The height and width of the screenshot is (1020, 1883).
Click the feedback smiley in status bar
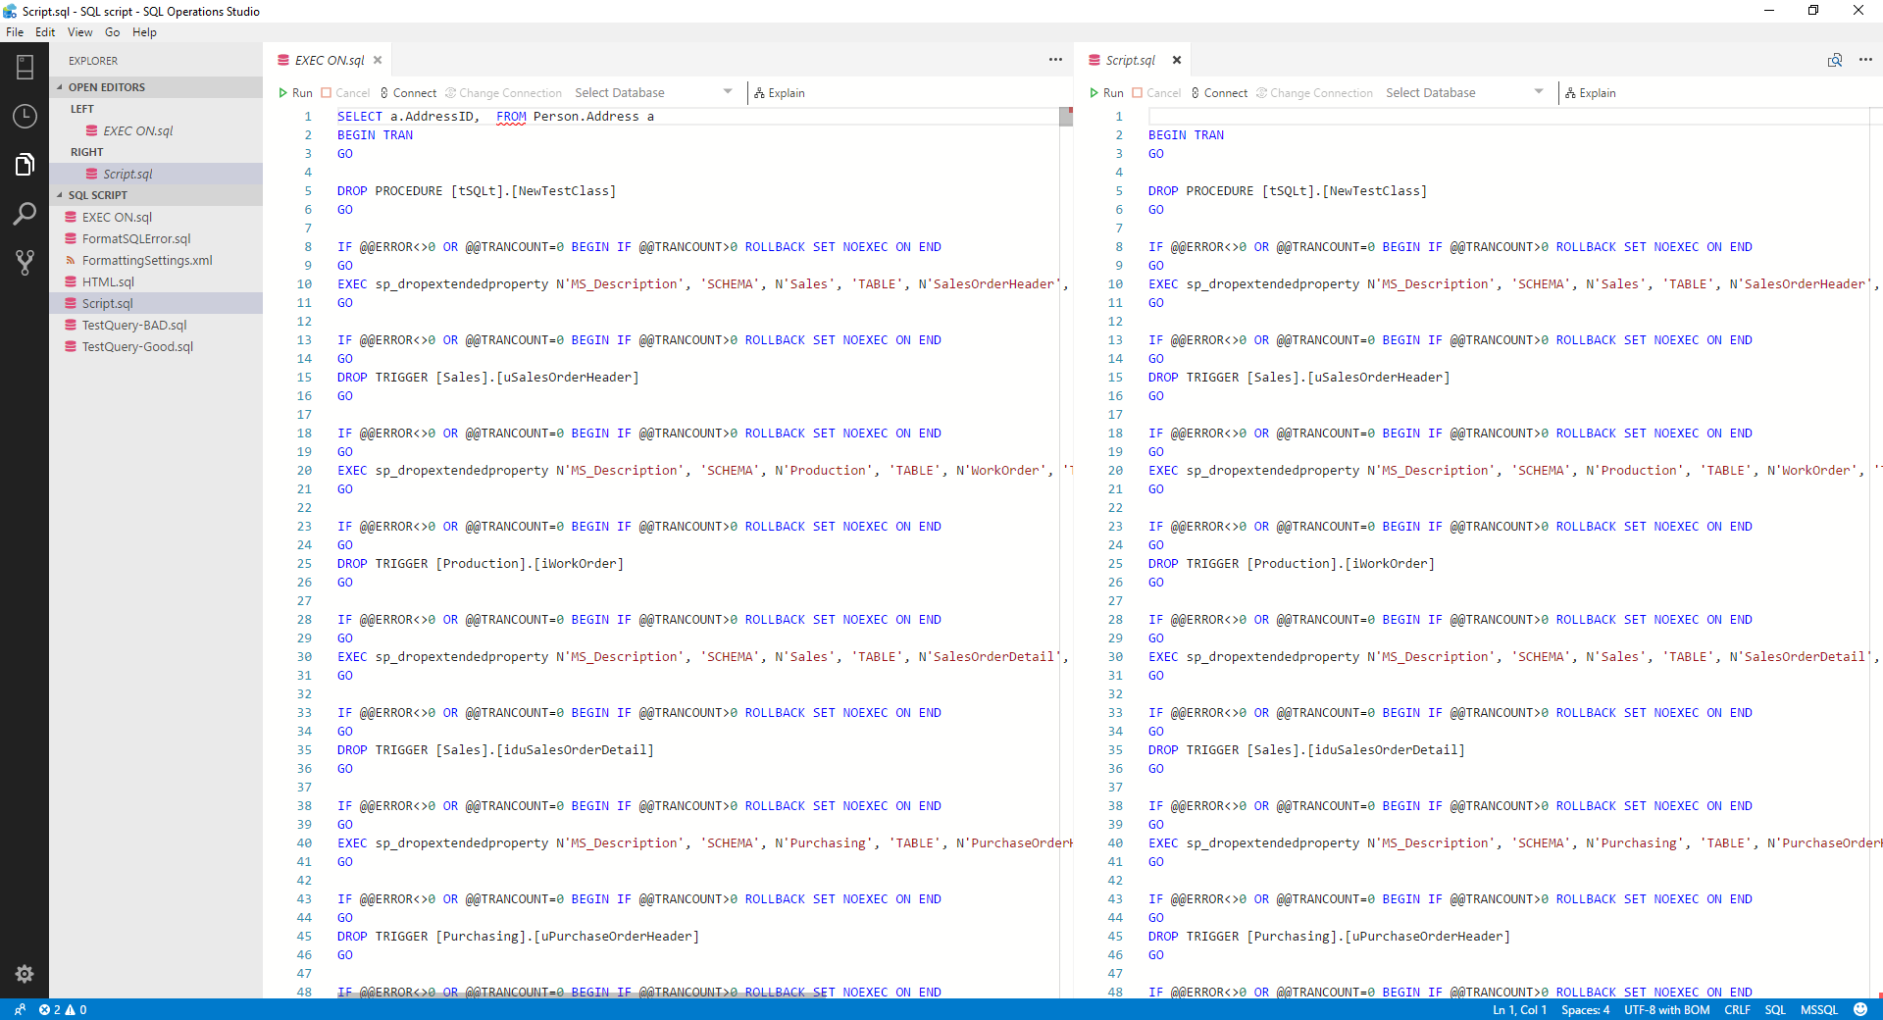(1860, 1009)
